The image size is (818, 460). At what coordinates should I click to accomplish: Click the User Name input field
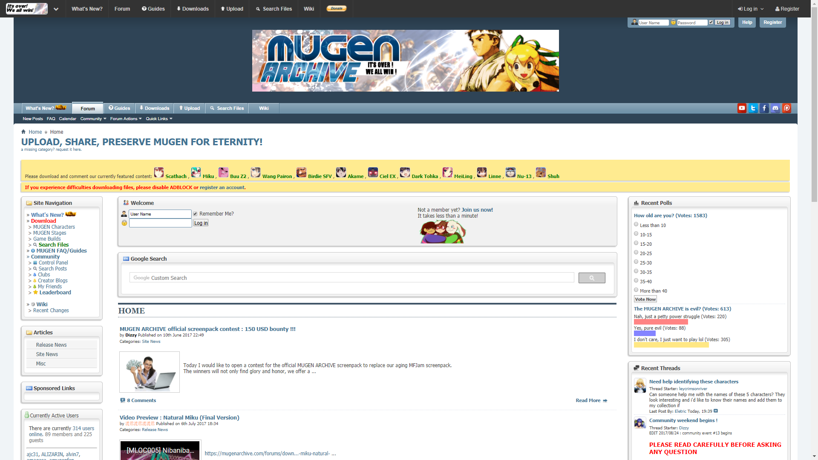click(x=160, y=213)
